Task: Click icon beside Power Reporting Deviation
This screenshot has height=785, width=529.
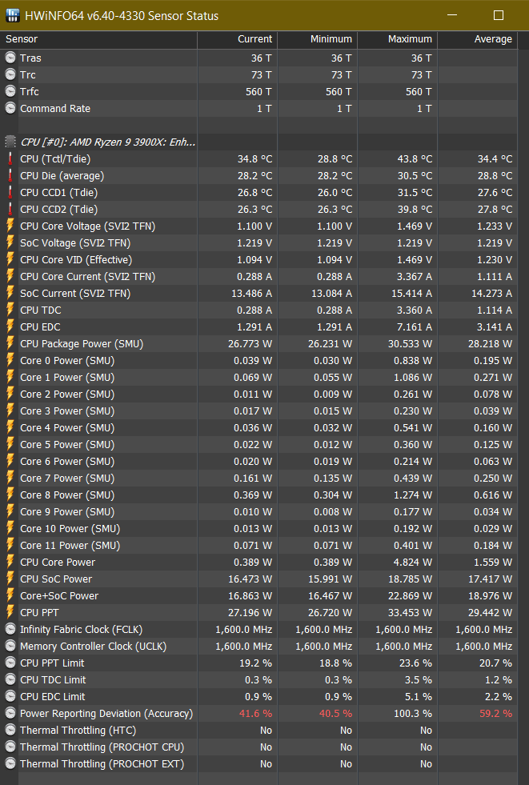Action: 10,714
